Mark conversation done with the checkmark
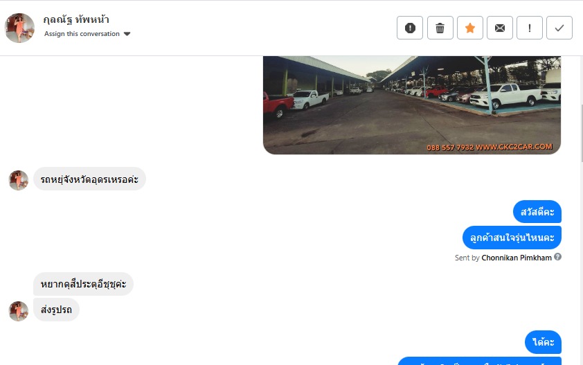Viewport: 583px width, 365px height. 559,28
